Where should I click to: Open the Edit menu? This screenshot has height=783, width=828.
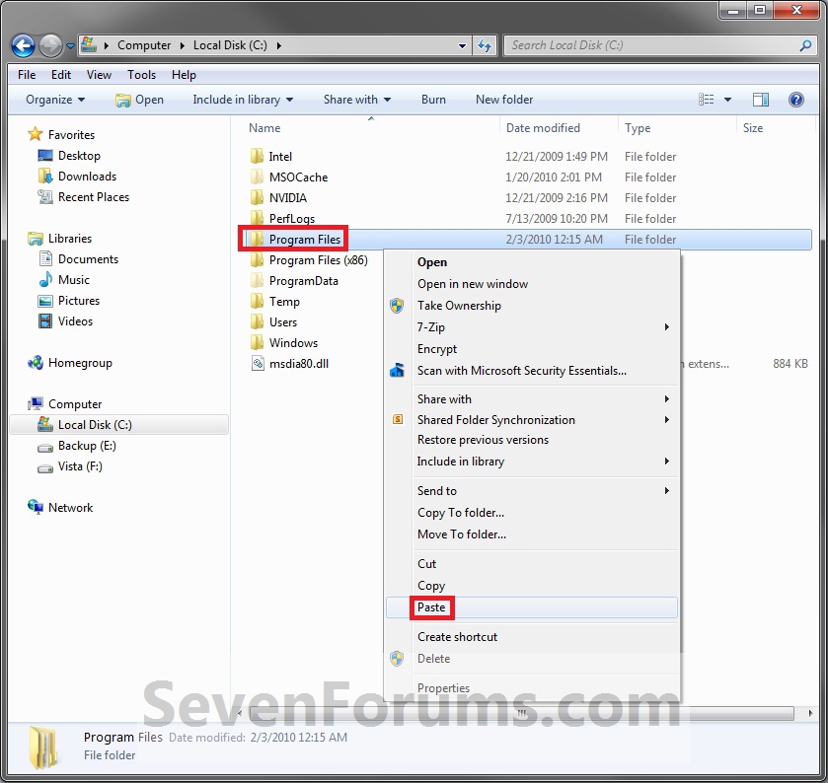(x=61, y=75)
